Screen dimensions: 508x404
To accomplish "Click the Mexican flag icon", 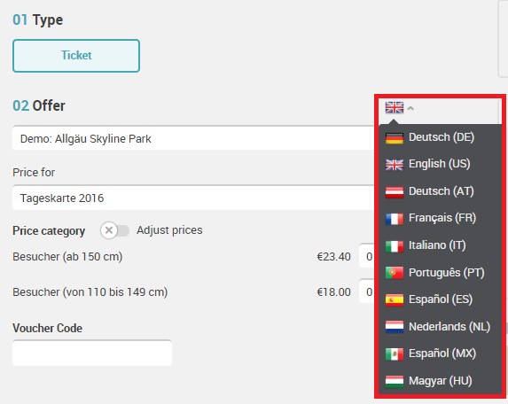I will click(x=395, y=354).
